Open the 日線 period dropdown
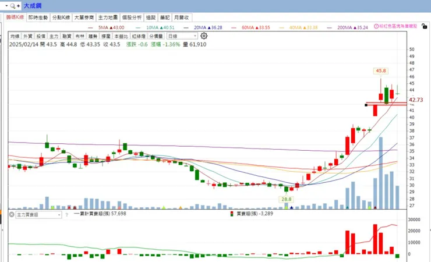431x262 pixels. point(182,36)
